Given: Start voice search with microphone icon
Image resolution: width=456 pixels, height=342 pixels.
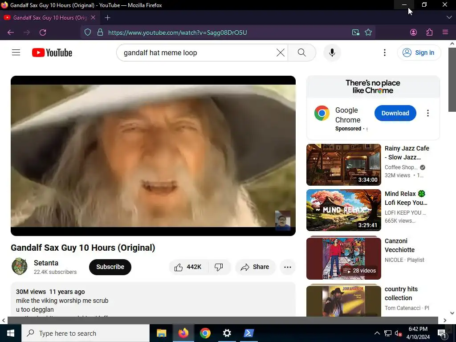Looking at the screenshot, I should 332,53.
